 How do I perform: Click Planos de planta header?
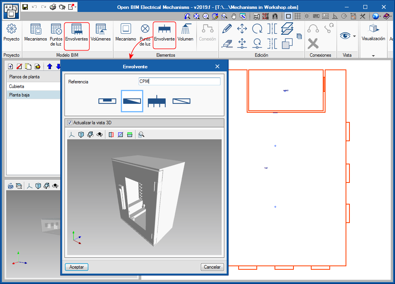33,77
